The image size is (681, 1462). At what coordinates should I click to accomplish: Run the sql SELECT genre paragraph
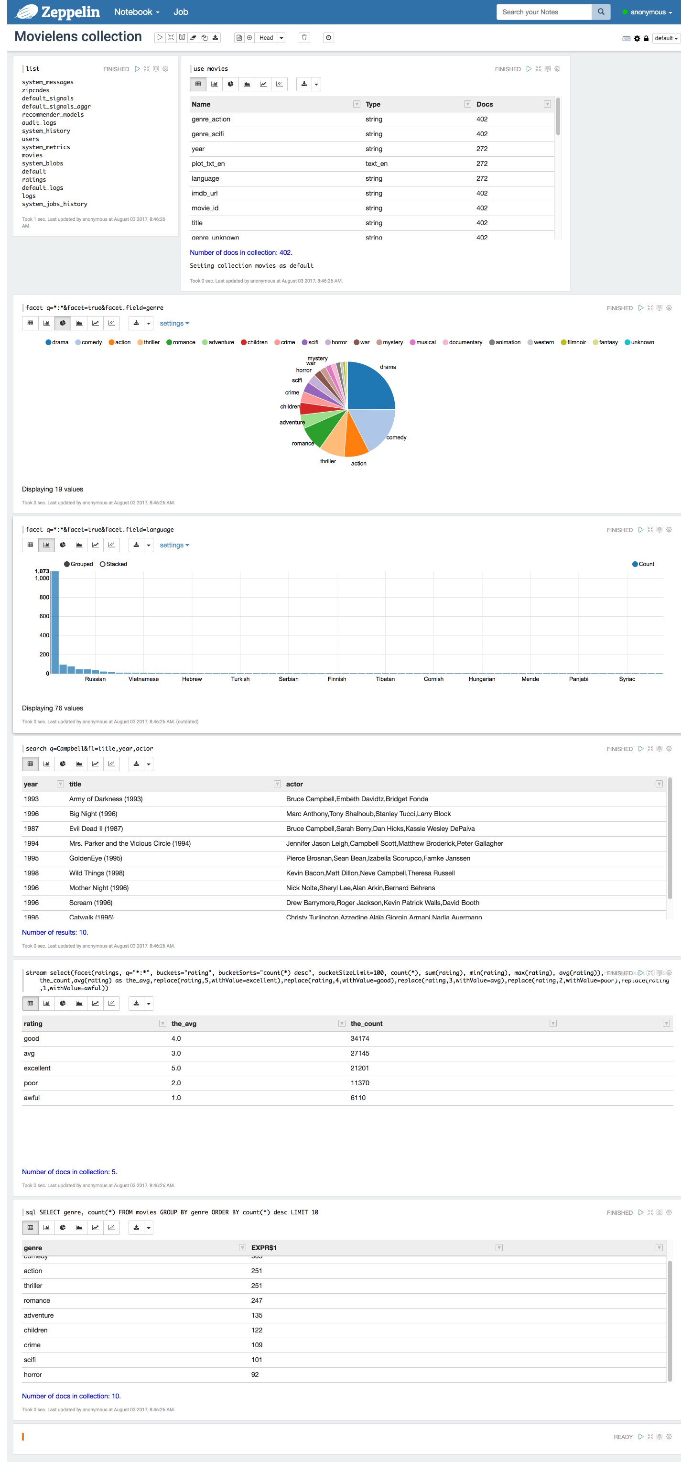point(641,1212)
